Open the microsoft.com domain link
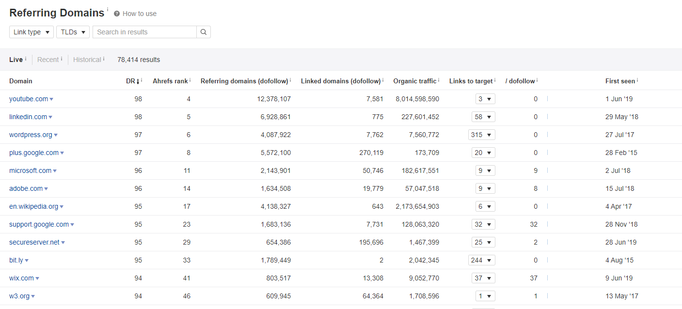682x309 pixels. point(30,170)
